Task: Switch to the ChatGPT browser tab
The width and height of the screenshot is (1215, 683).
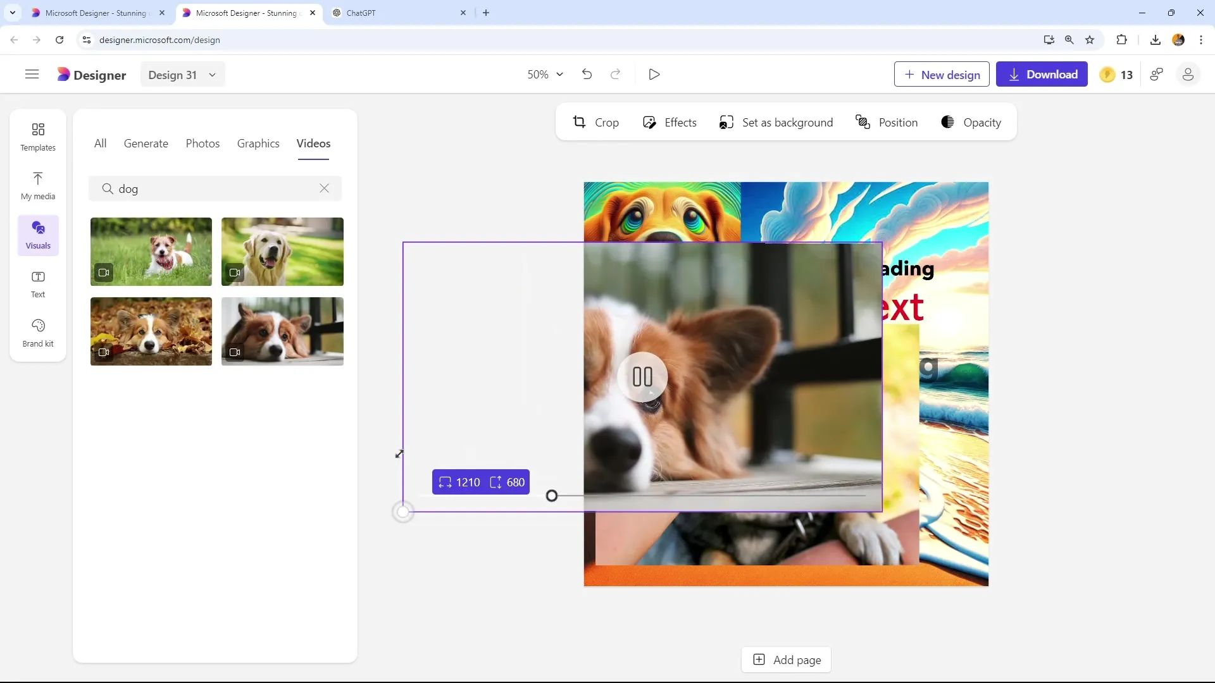Action: click(400, 13)
